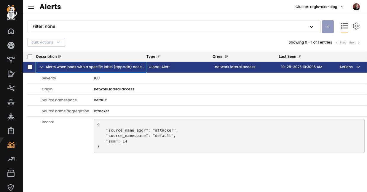The width and height of the screenshot is (367, 192).
Task: Open the Cluster: regis-aks-blog selector
Action: coord(319,7)
